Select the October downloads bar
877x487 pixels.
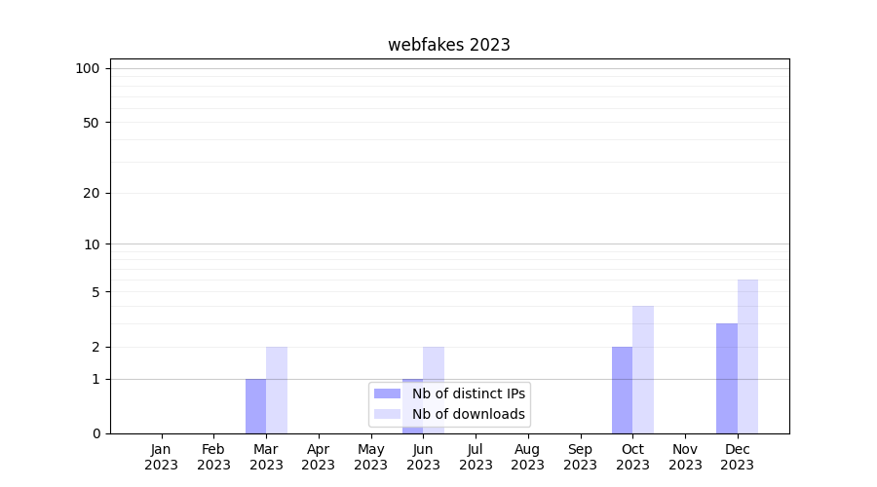point(643,370)
